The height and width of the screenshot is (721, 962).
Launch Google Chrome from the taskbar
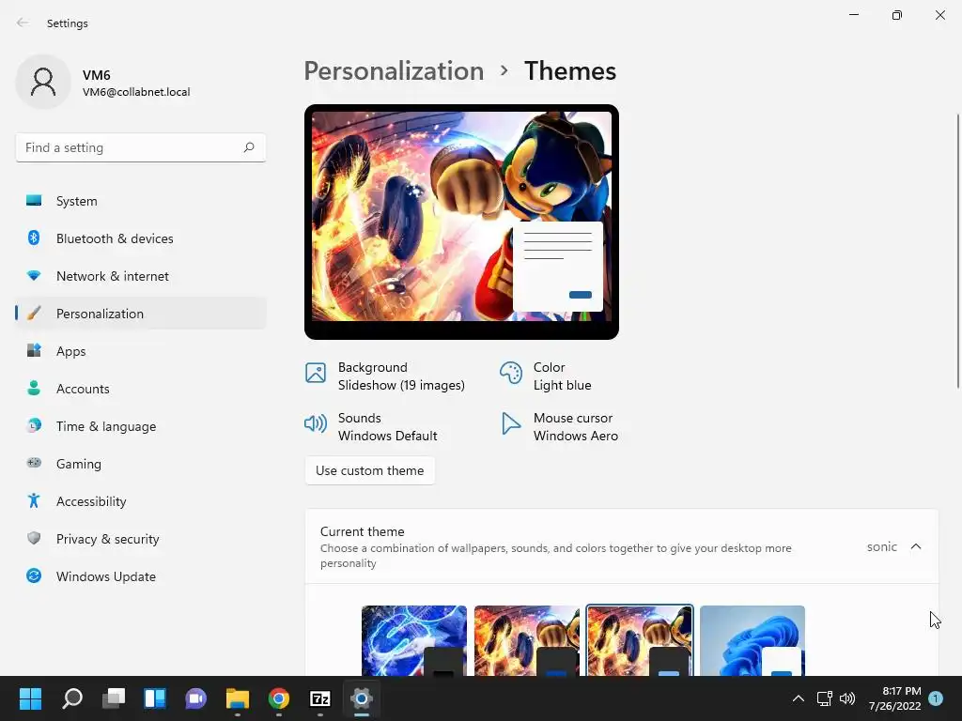278,698
